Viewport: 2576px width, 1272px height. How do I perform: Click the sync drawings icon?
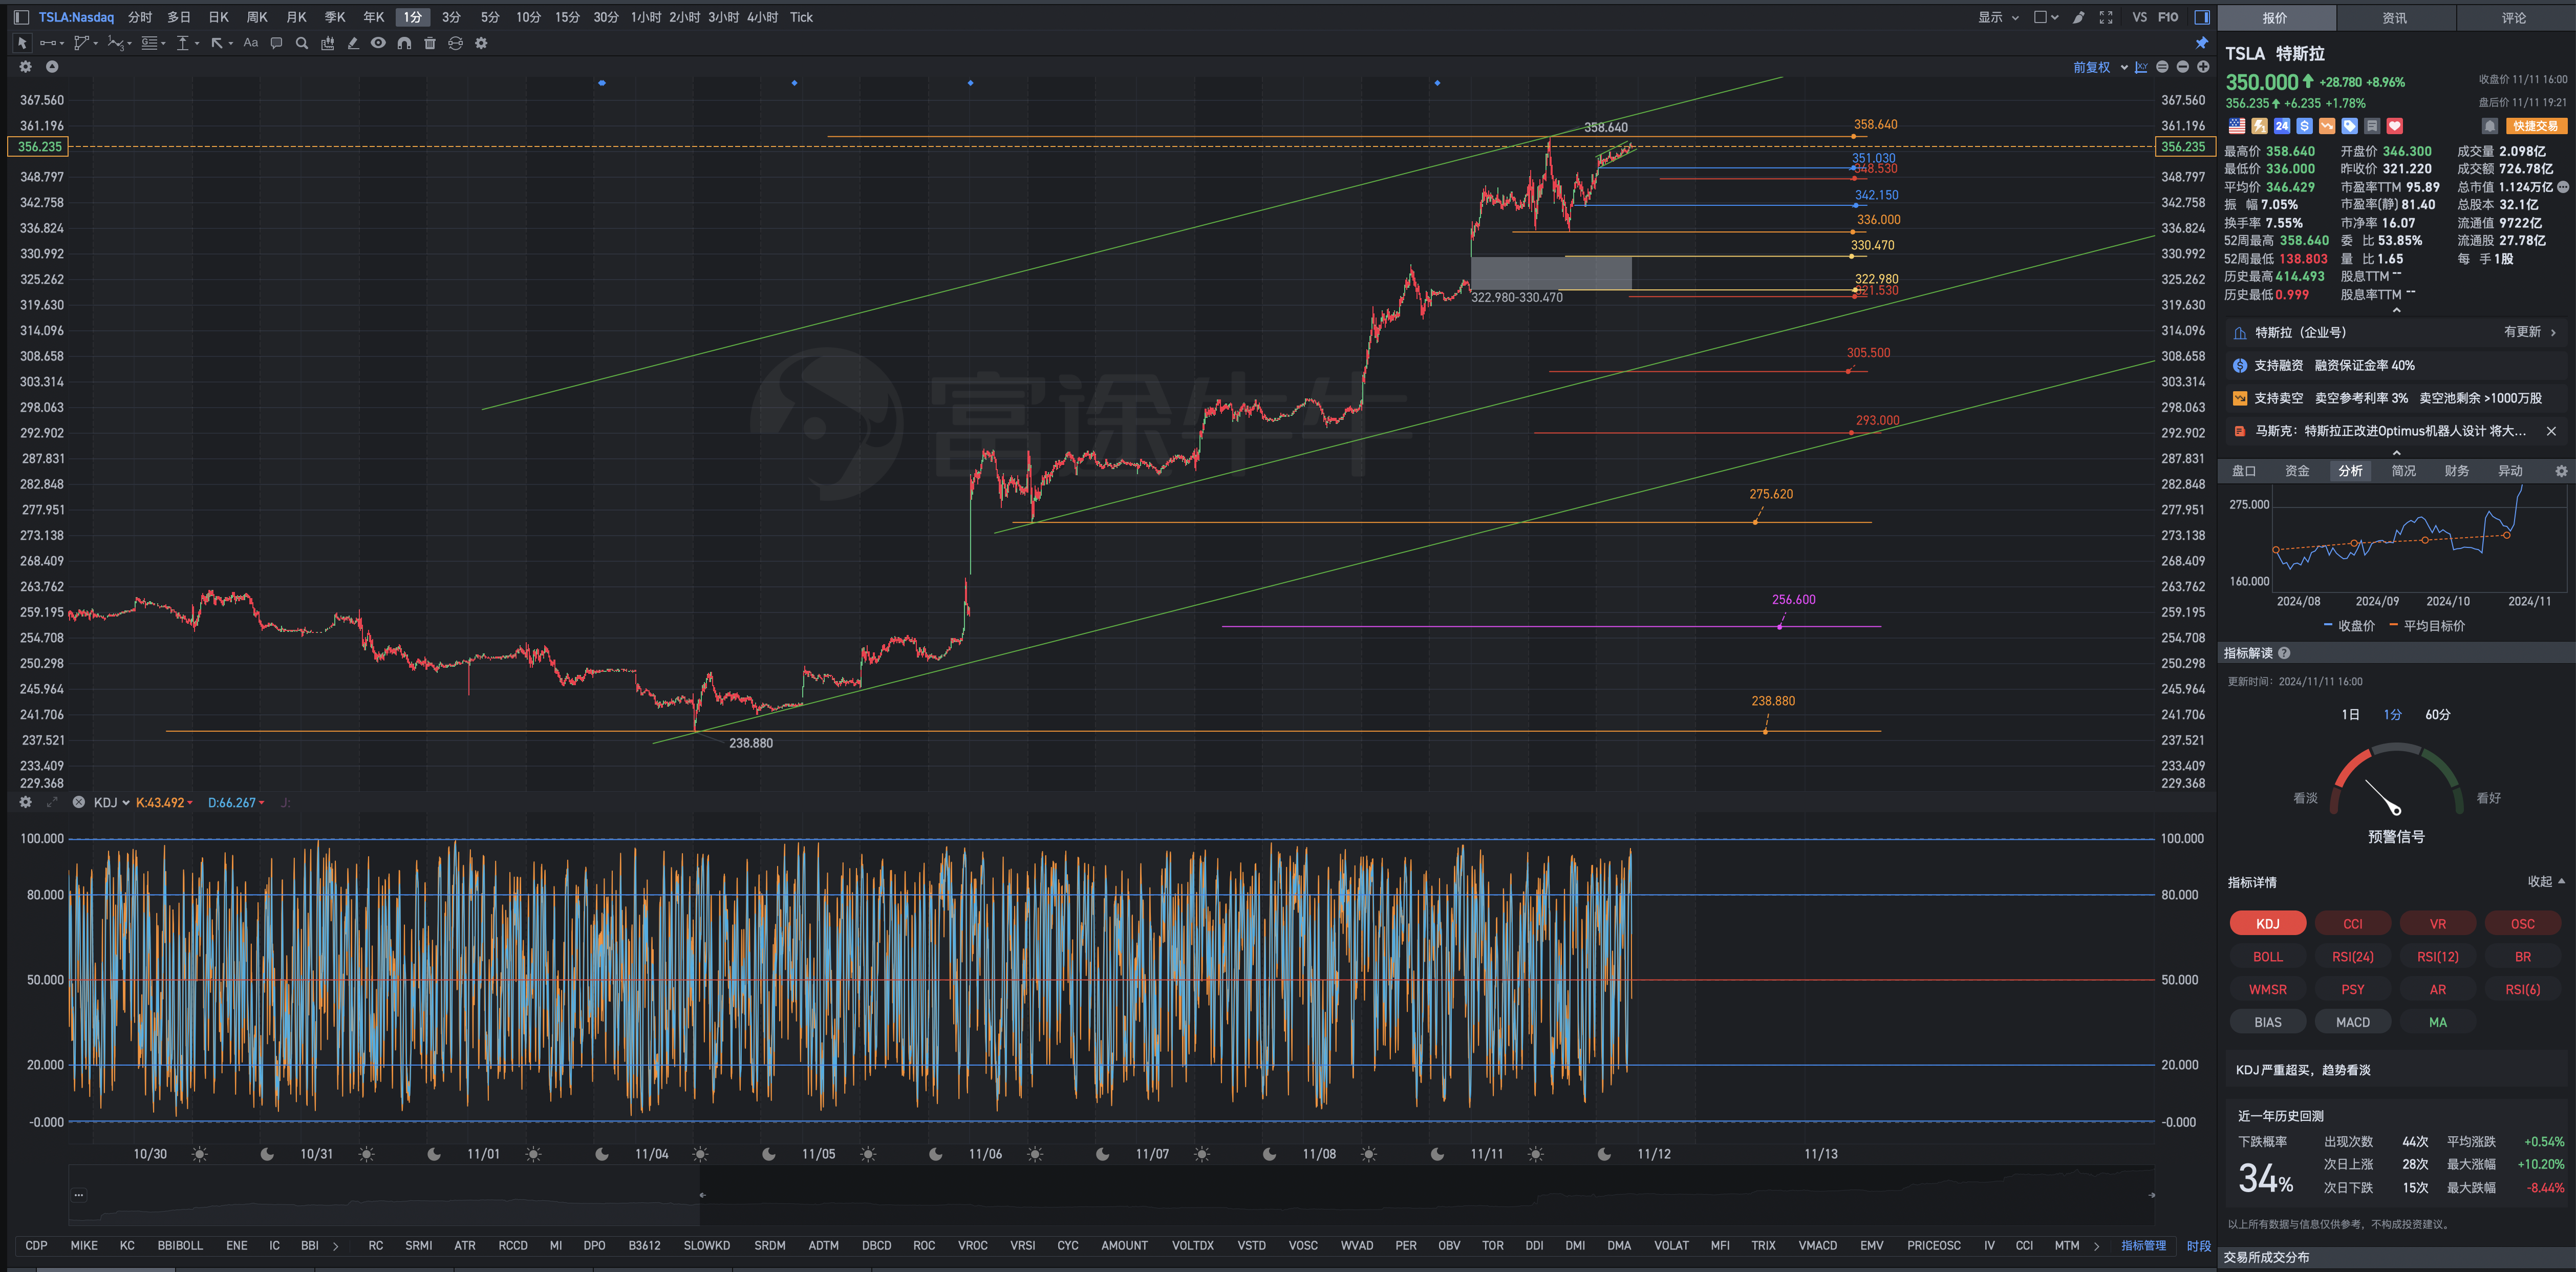click(455, 43)
